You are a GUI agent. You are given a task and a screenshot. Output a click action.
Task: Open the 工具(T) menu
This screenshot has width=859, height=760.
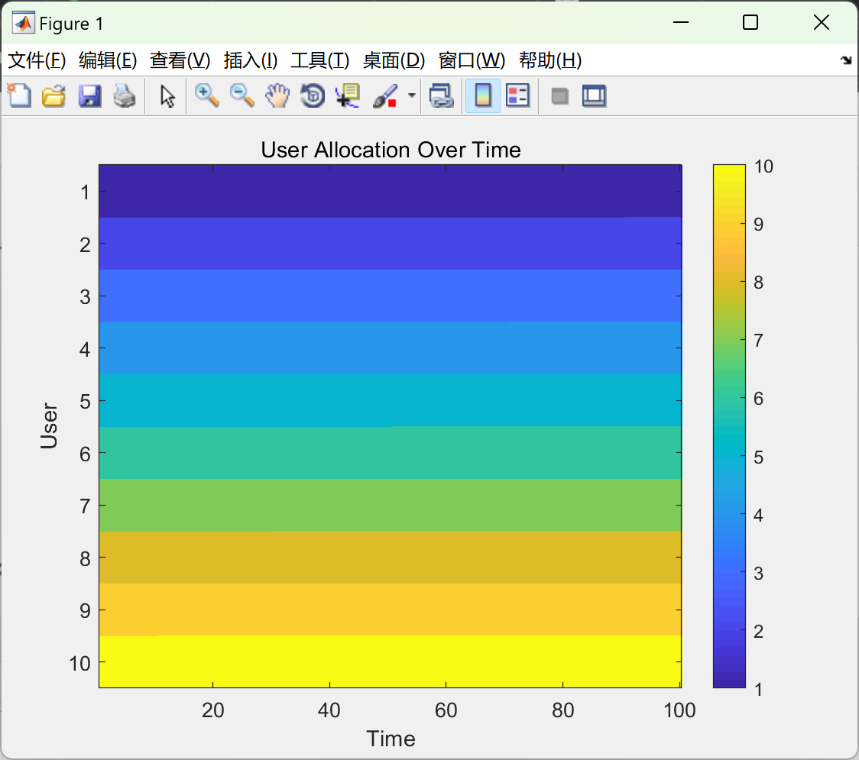(320, 60)
